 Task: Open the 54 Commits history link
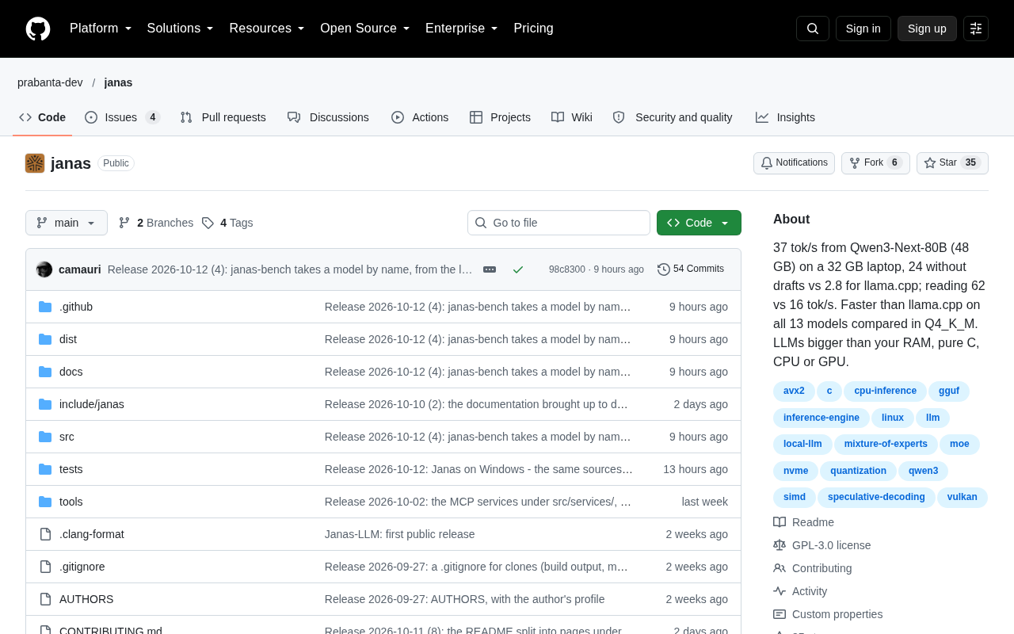coord(691,269)
